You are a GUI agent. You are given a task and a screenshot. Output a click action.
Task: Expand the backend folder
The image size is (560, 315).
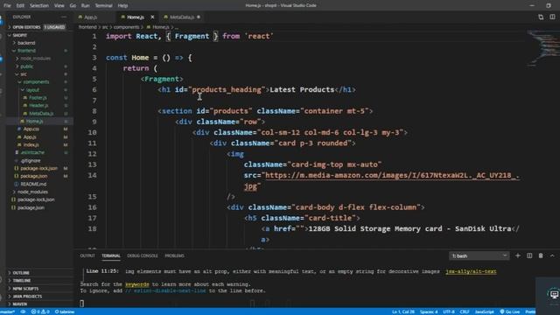[x=26, y=43]
